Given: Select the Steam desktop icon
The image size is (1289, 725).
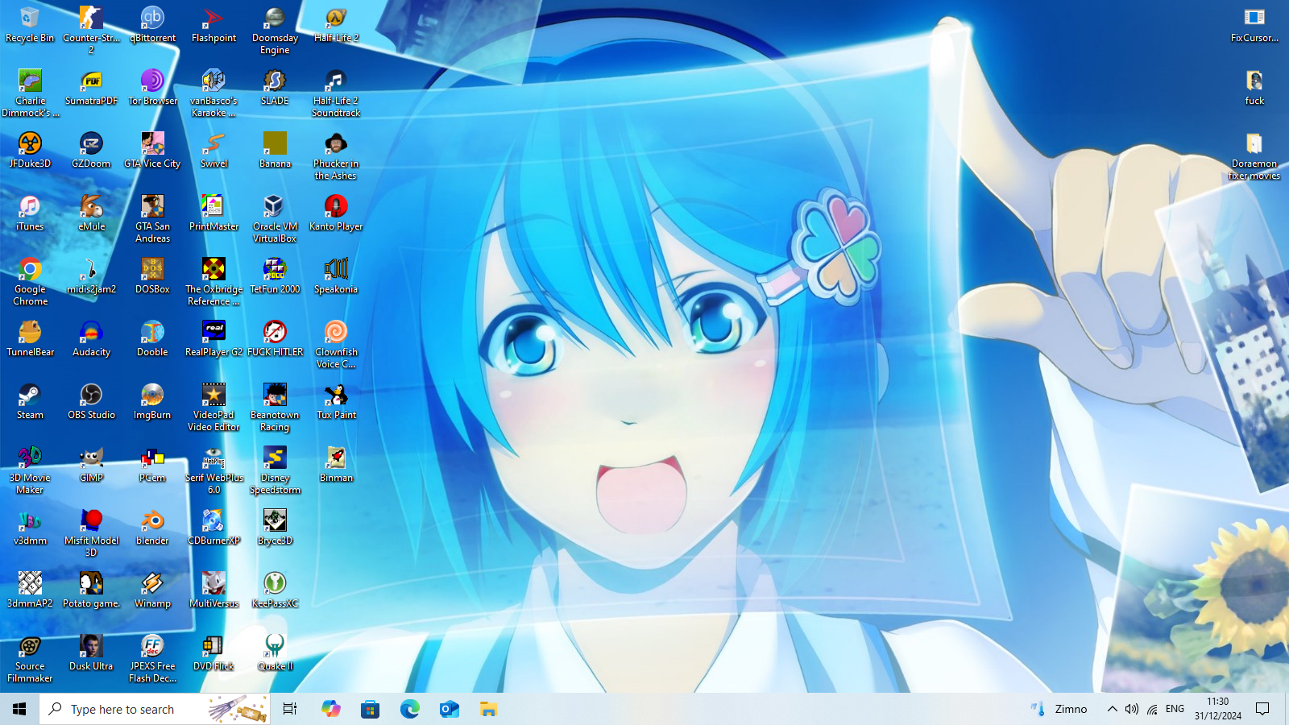Looking at the screenshot, I should pyautogui.click(x=30, y=402).
